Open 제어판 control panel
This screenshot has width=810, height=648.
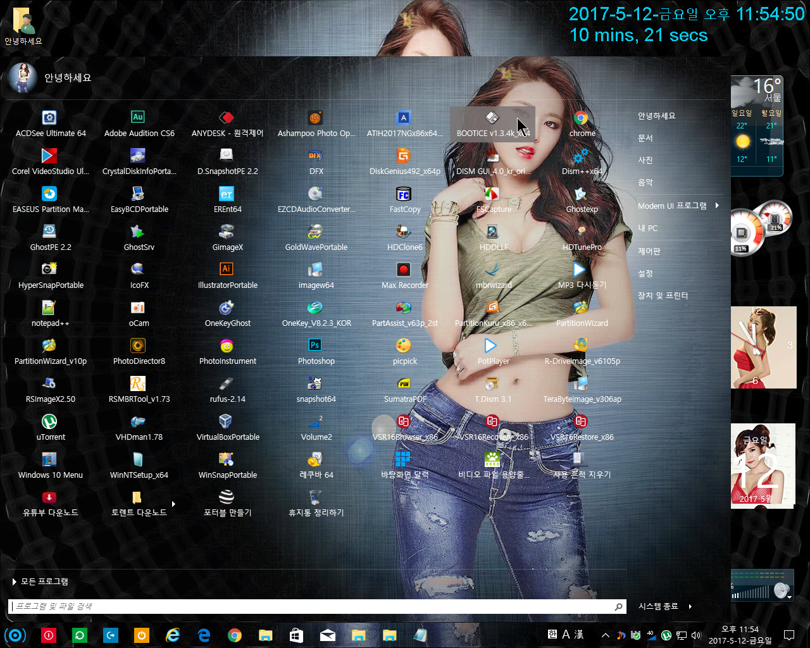click(x=649, y=251)
